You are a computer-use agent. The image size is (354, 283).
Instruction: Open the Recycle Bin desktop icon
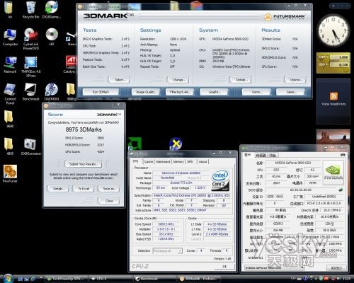(30, 9)
